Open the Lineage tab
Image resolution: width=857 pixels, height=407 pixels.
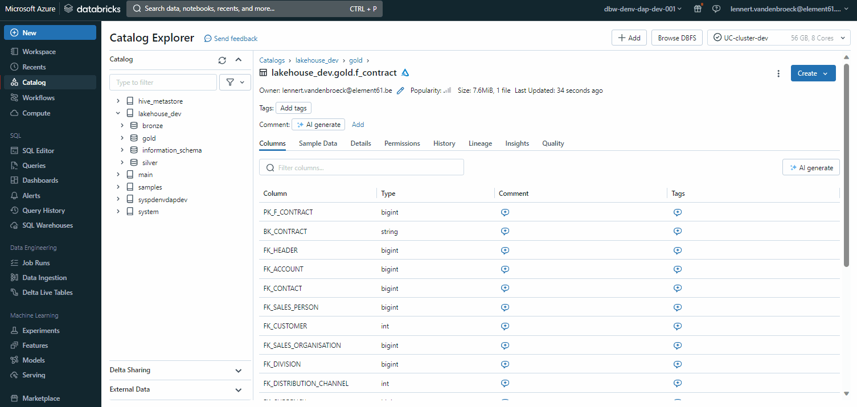(x=480, y=143)
